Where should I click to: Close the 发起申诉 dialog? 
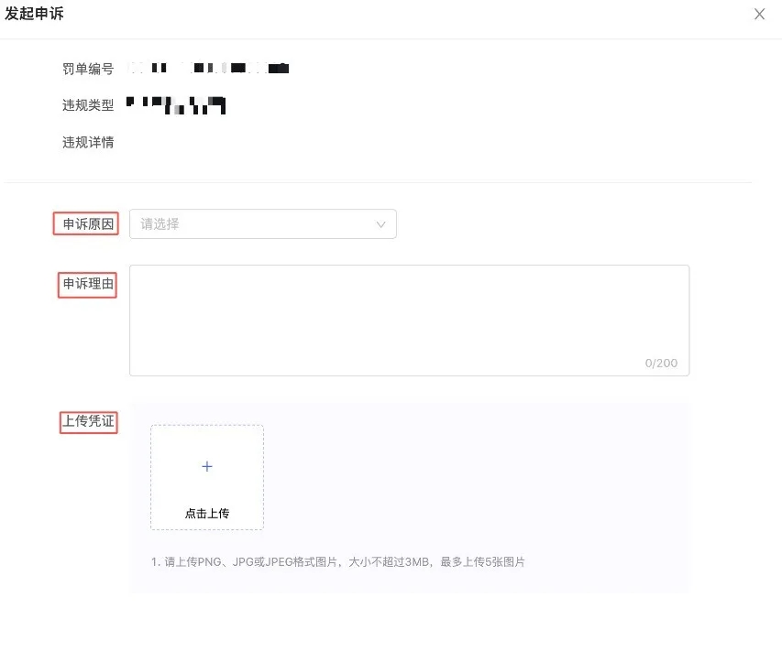click(759, 14)
